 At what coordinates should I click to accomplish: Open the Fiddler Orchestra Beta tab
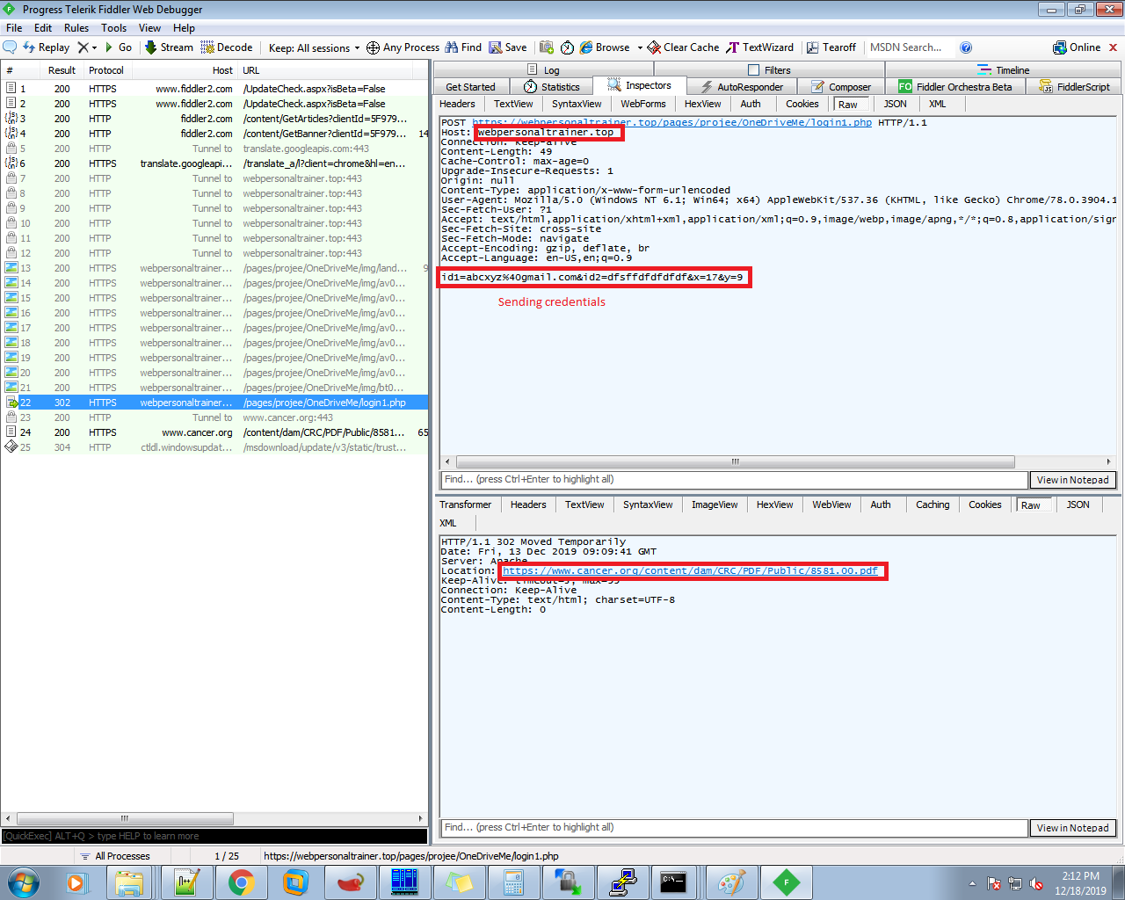coord(955,87)
